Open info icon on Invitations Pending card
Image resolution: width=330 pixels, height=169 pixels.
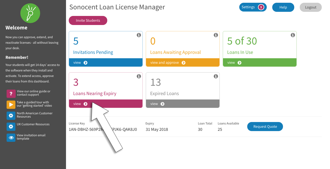[x=139, y=35]
